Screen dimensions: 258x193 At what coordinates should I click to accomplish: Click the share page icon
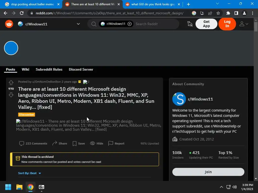pyautogui.click(x=210, y=13)
